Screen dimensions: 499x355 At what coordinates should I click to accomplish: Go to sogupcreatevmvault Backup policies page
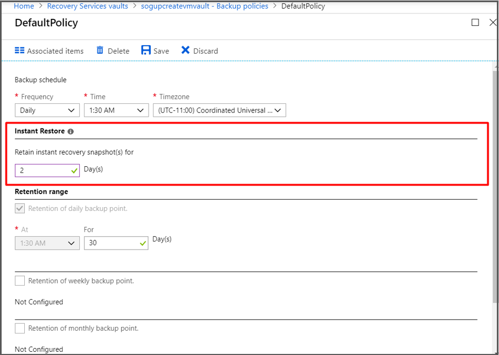205,6
